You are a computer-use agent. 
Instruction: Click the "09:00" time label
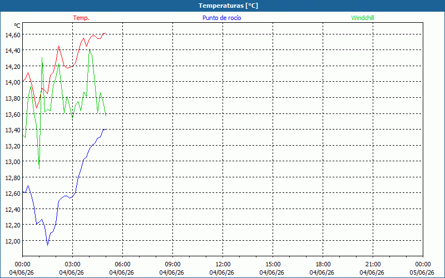[x=172, y=265]
